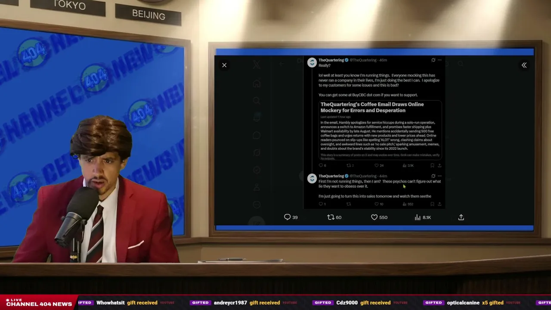
Task: Click TheQuartering name on the 44m tweet
Action: click(x=331, y=176)
